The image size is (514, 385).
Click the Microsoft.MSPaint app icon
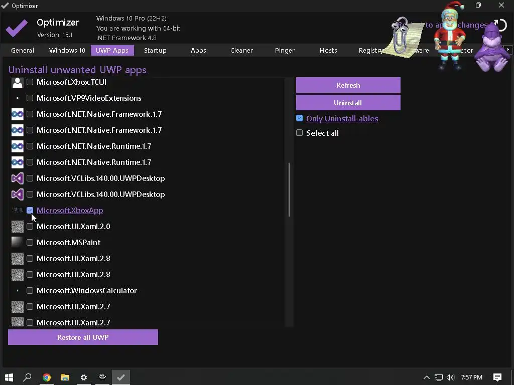18,242
